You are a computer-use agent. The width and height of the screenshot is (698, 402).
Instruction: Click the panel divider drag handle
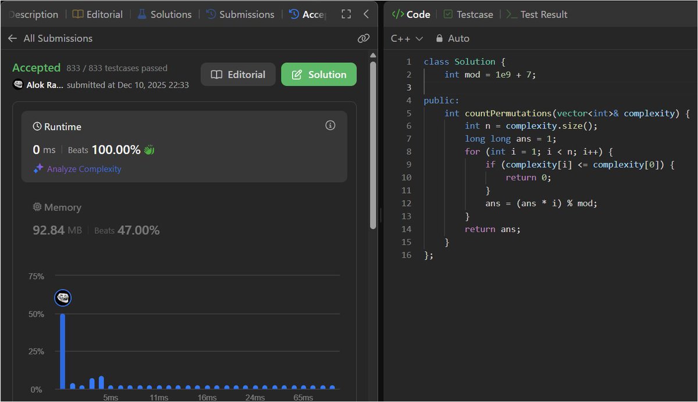[380, 215]
